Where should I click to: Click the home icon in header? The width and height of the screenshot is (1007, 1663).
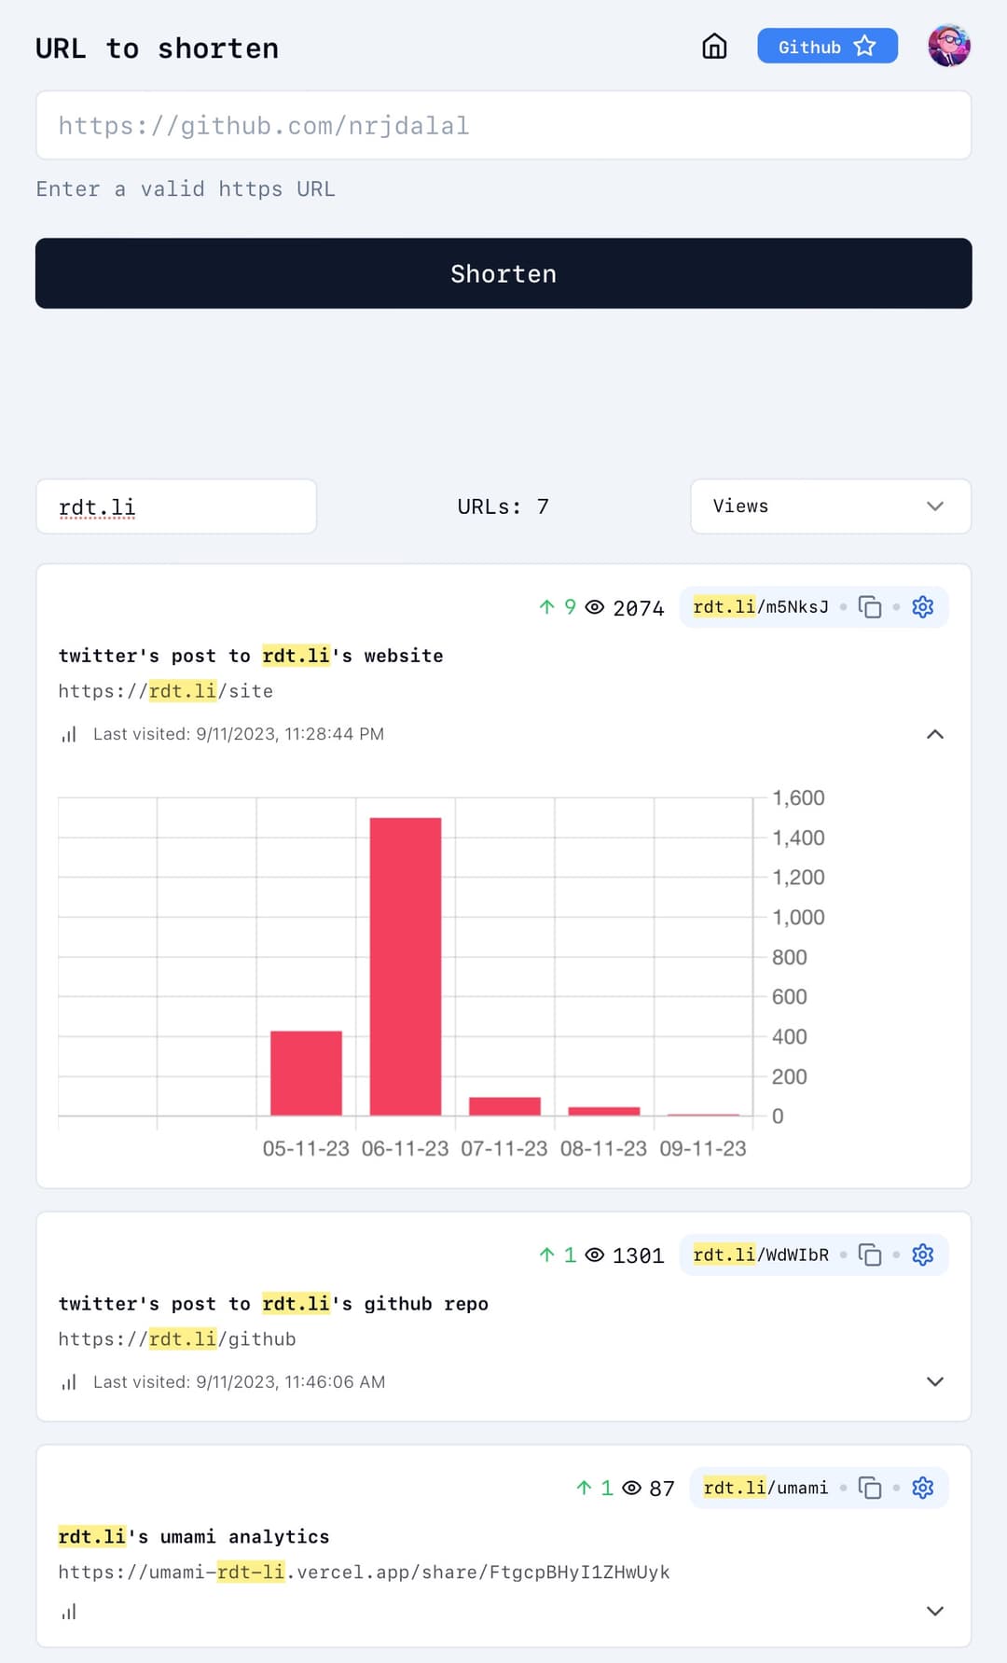click(x=714, y=47)
